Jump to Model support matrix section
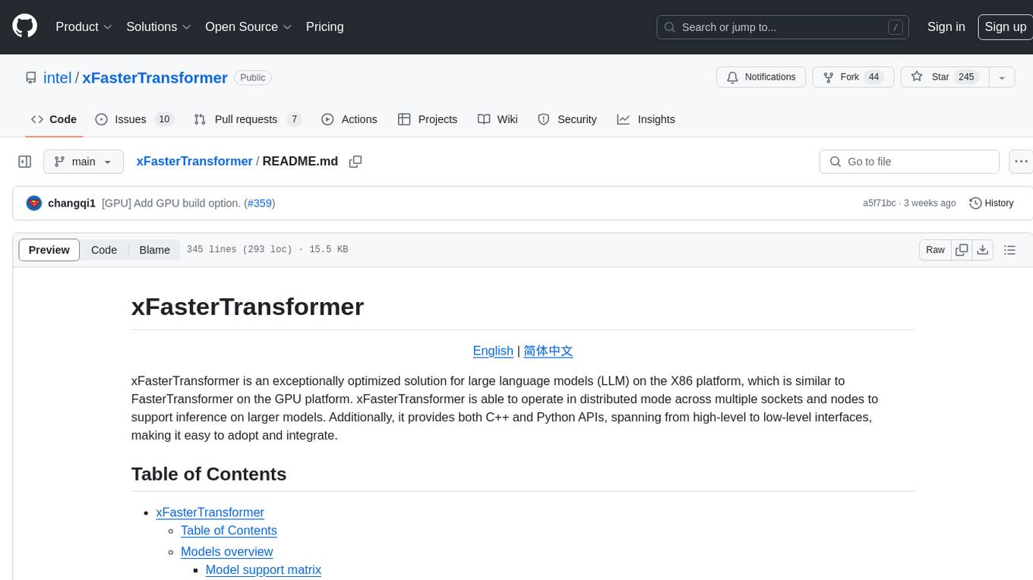The height and width of the screenshot is (580, 1033). (x=264, y=569)
